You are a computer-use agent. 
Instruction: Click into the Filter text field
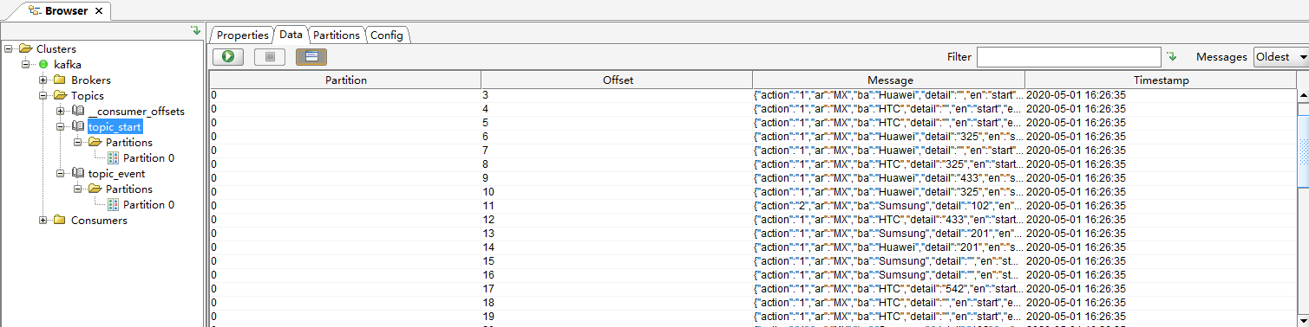[x=1069, y=57]
